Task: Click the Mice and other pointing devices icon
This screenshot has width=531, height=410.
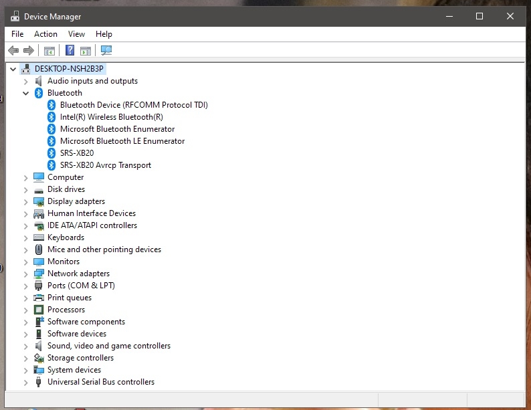Action: [39, 249]
